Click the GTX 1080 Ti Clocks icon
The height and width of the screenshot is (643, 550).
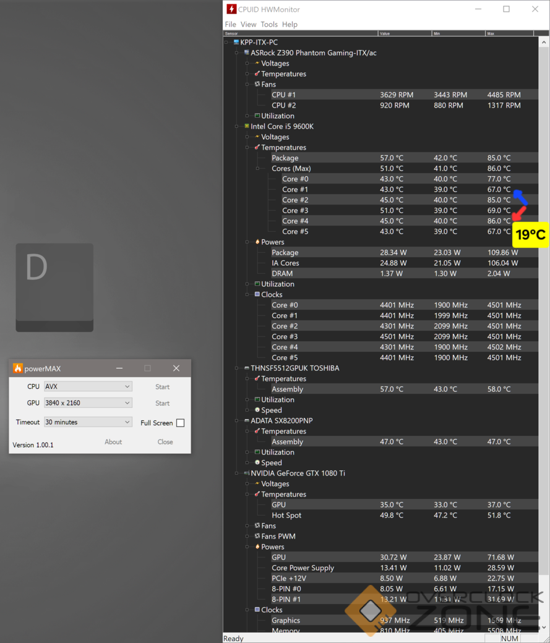[257, 610]
